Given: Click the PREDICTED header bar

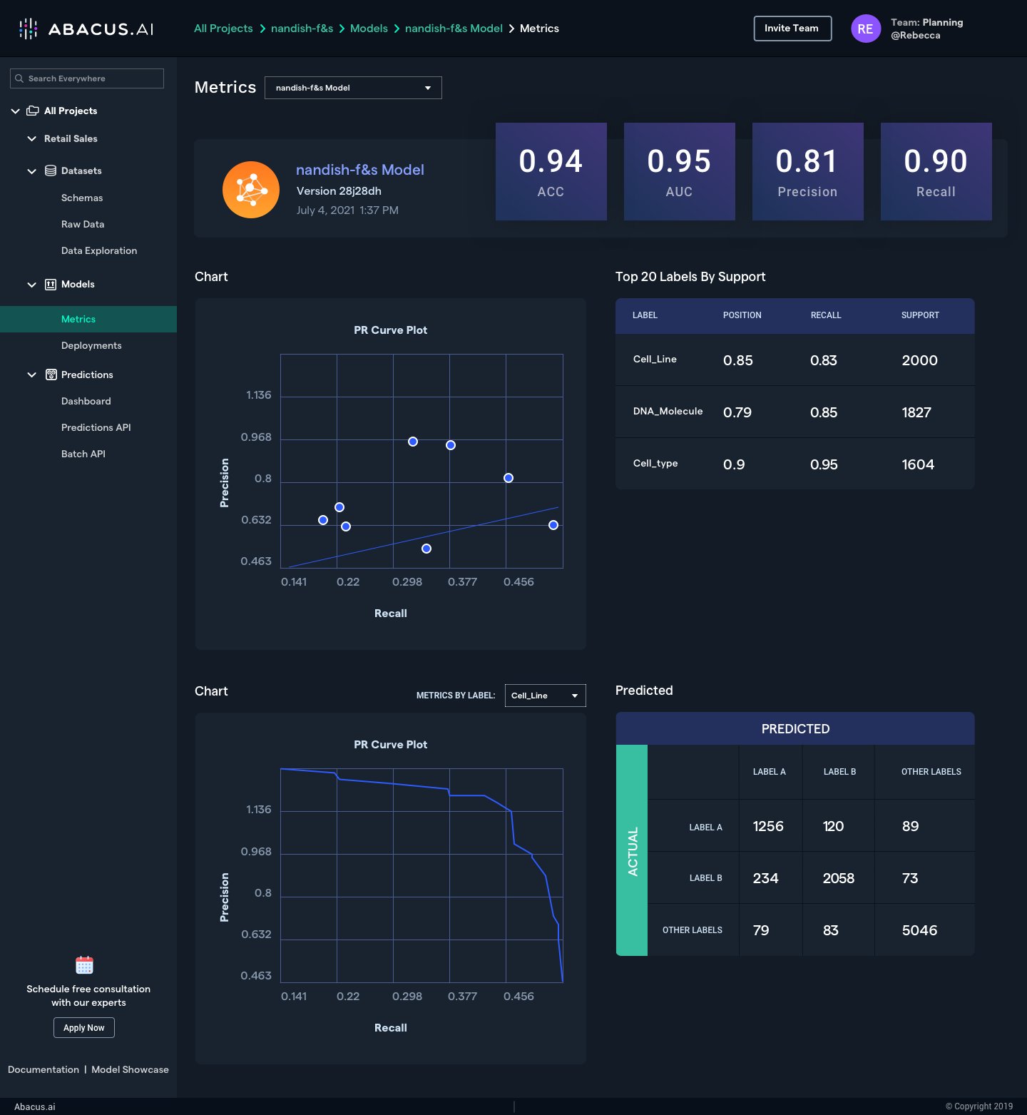Looking at the screenshot, I should [x=795, y=728].
